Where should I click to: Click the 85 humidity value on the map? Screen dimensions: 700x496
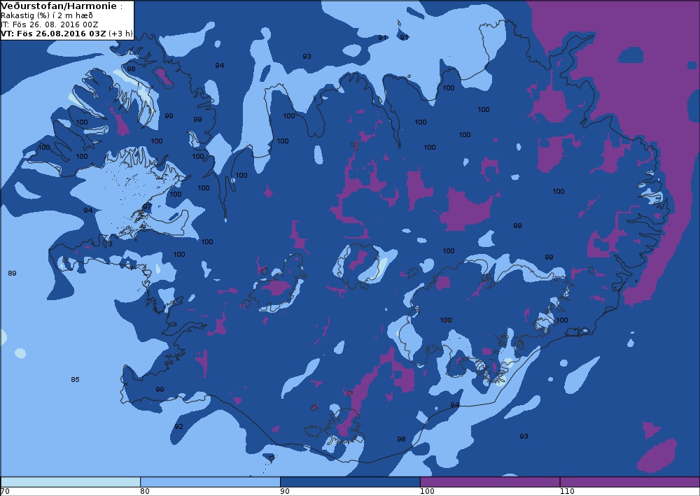coord(75,380)
